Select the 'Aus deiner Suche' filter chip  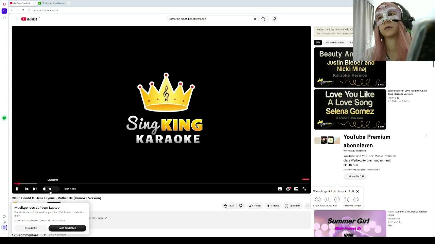pyautogui.click(x=334, y=42)
